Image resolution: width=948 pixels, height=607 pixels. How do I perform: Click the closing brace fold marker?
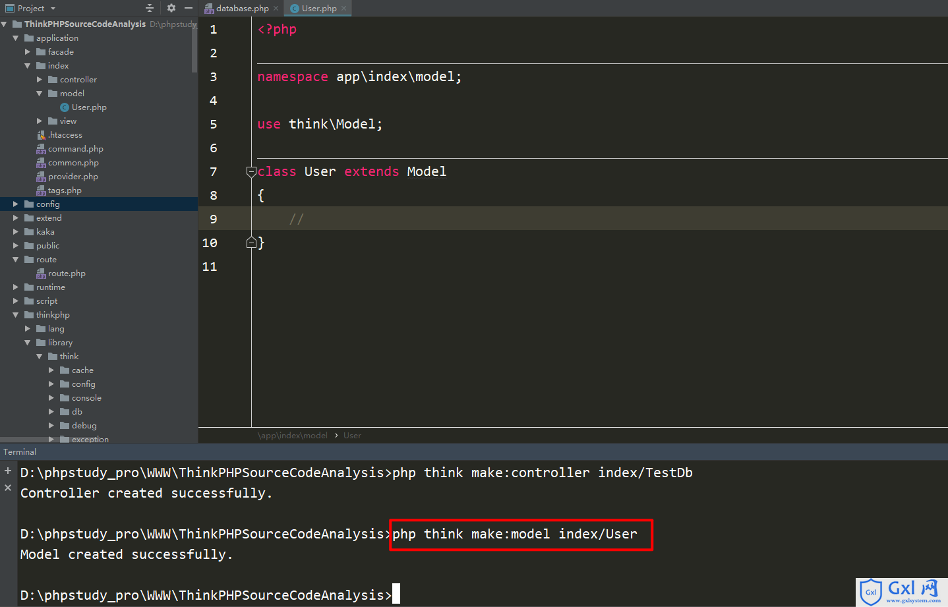pos(251,243)
